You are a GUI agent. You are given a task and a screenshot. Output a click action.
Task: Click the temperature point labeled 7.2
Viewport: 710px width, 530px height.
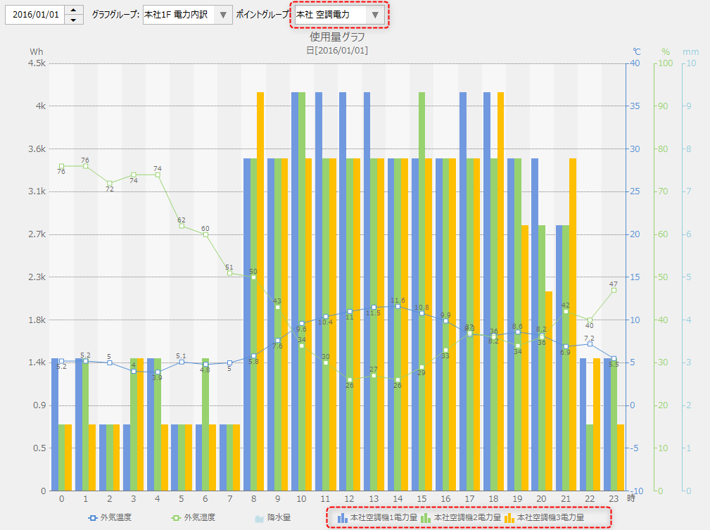click(x=590, y=343)
